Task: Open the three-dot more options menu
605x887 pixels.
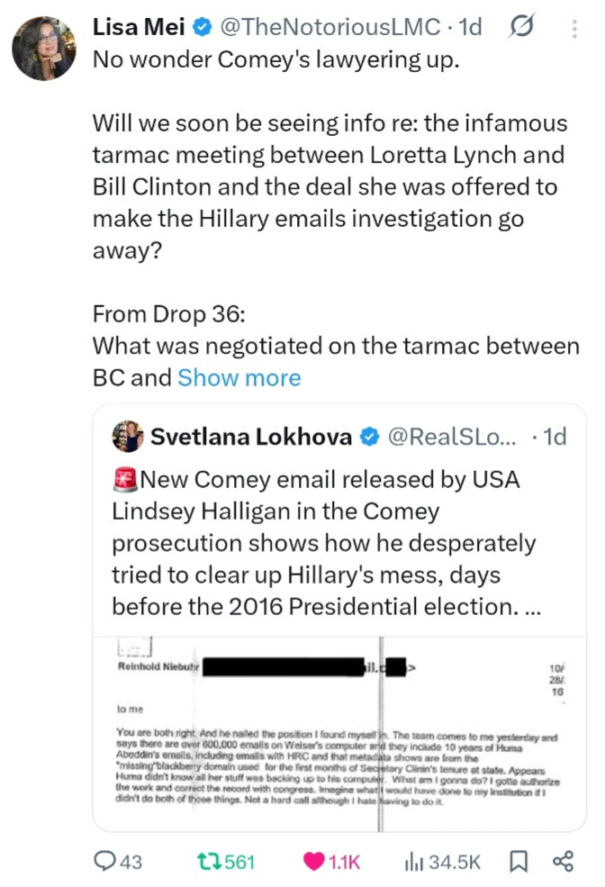Action: click(x=574, y=29)
